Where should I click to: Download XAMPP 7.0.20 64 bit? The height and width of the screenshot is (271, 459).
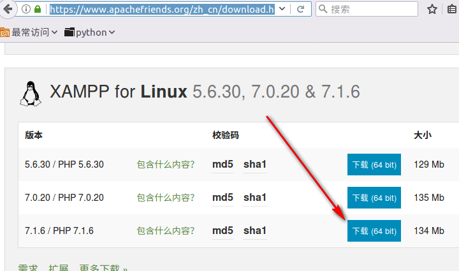pos(374,198)
